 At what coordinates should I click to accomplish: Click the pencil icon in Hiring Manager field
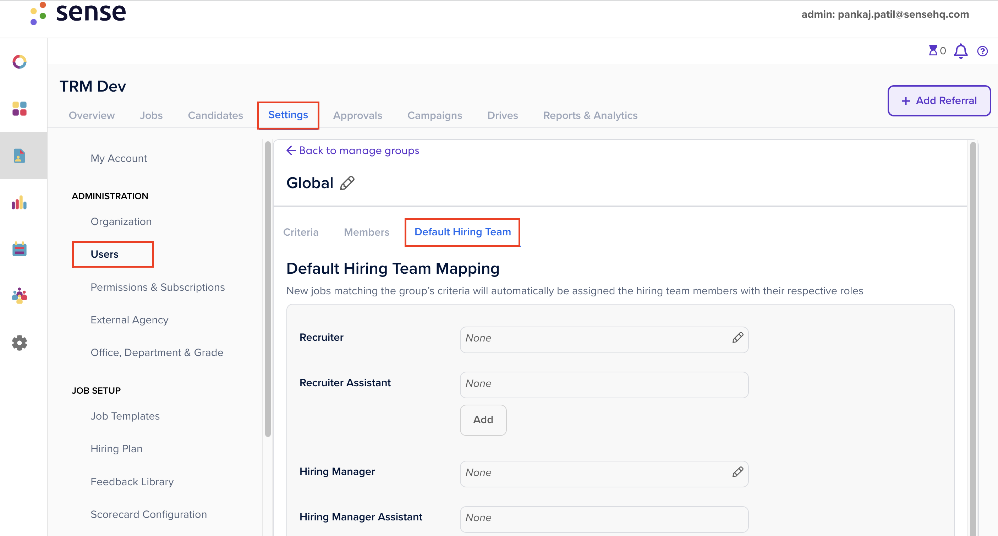pyautogui.click(x=737, y=472)
